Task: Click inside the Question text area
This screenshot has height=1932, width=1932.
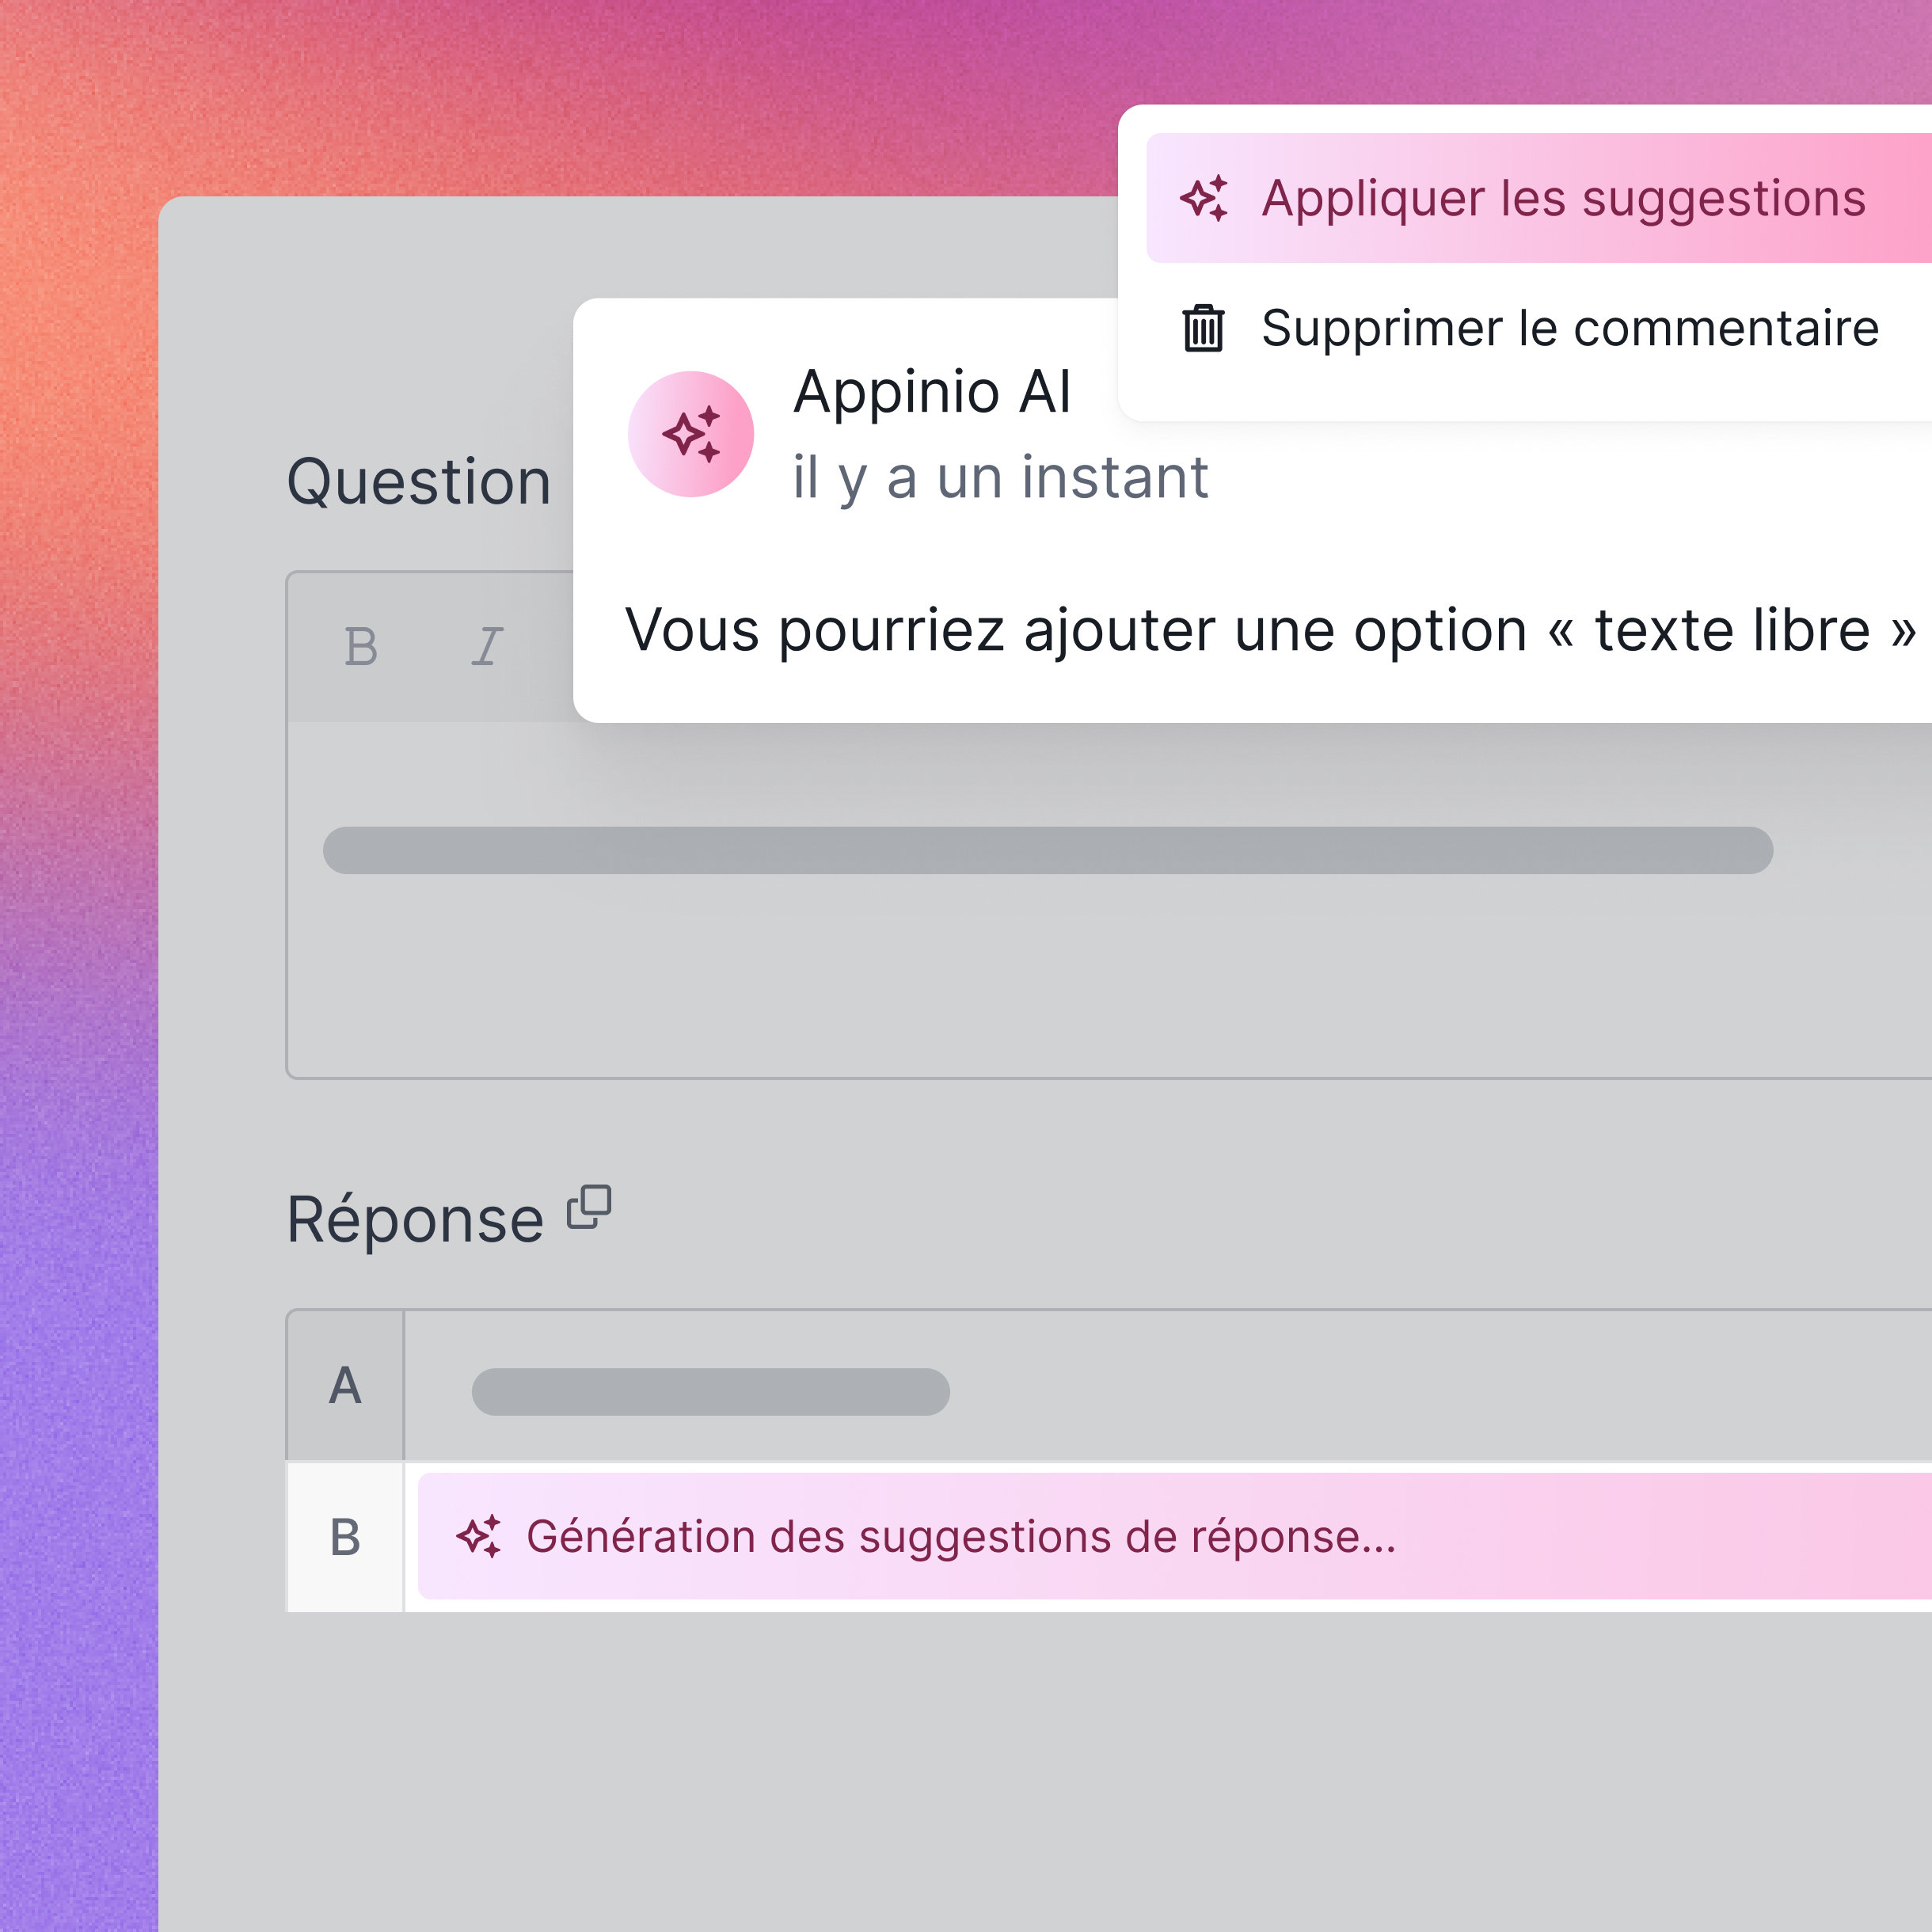Action: (1000, 980)
